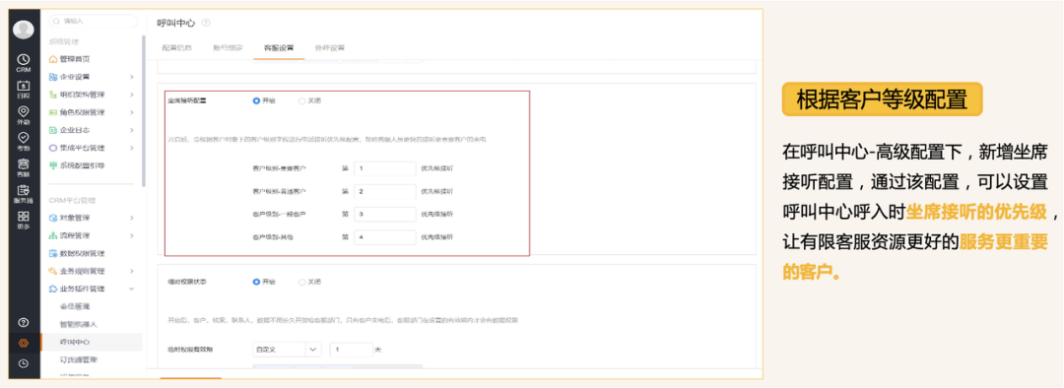Click the 流程管理 flowchart icon
1064x388 pixels.
click(x=53, y=235)
